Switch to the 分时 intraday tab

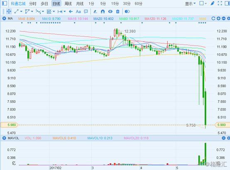click(x=32, y=4)
